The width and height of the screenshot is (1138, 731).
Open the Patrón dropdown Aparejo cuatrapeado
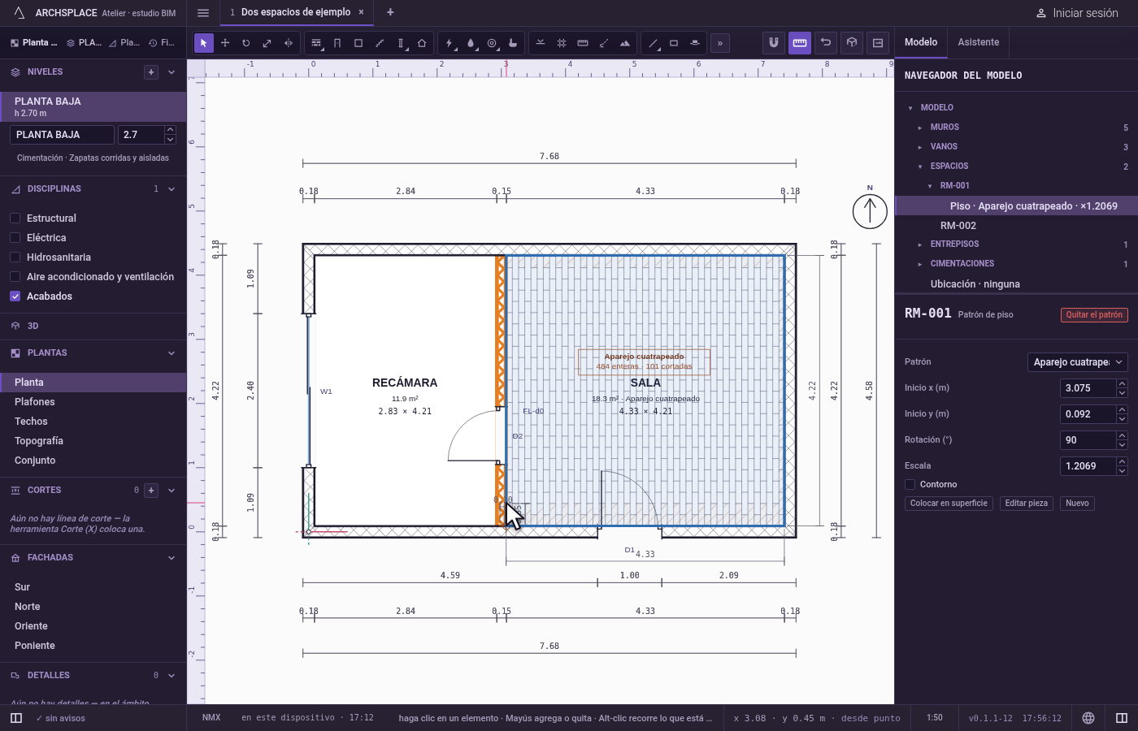(x=1077, y=362)
